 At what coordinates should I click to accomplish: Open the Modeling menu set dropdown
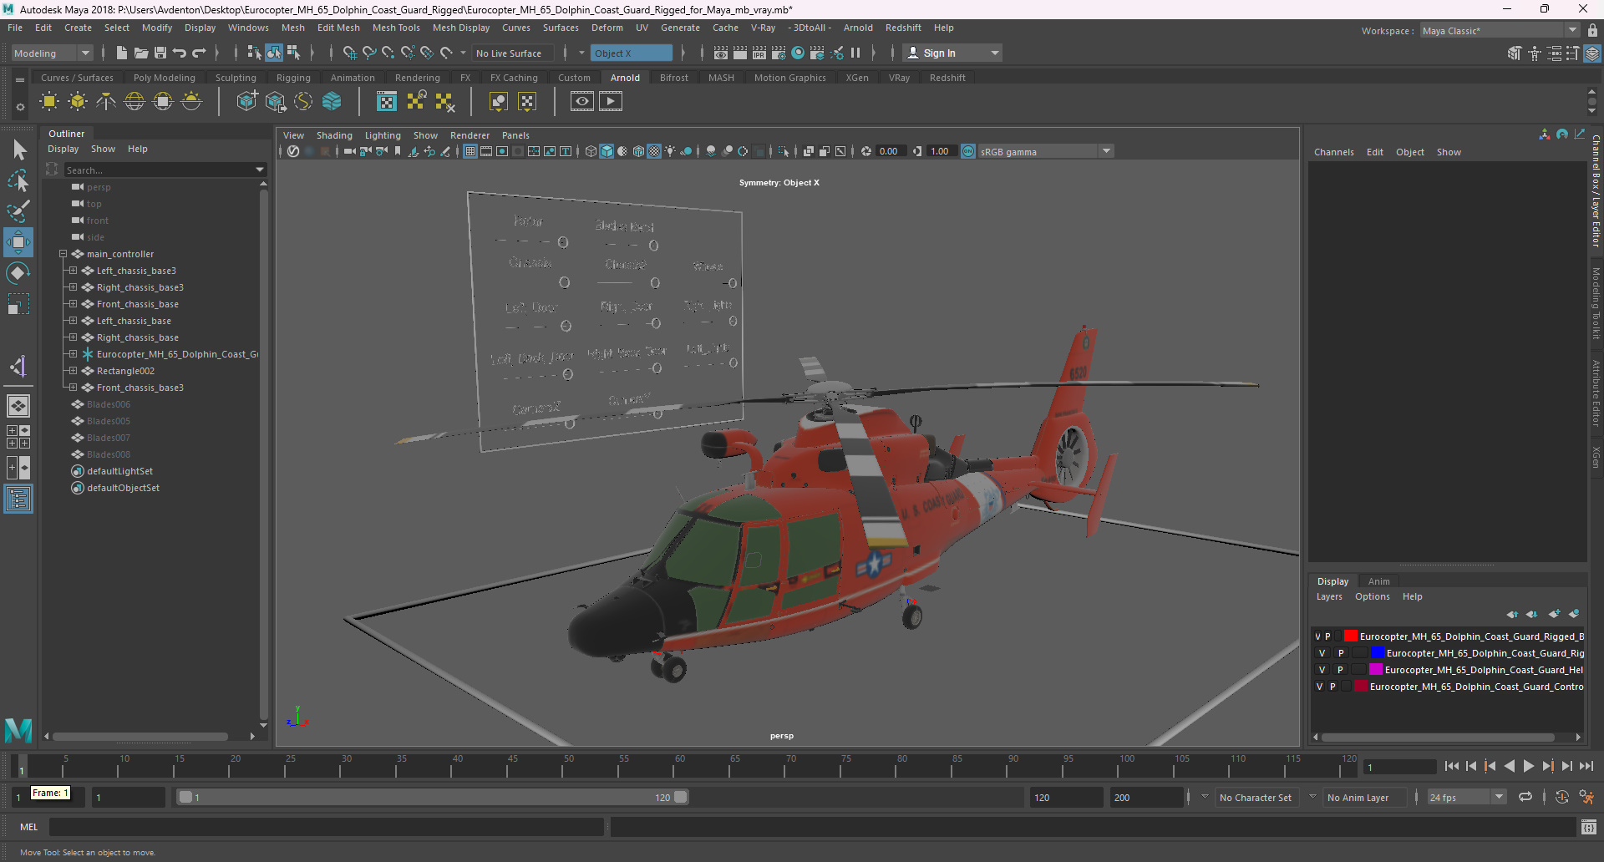[52, 53]
